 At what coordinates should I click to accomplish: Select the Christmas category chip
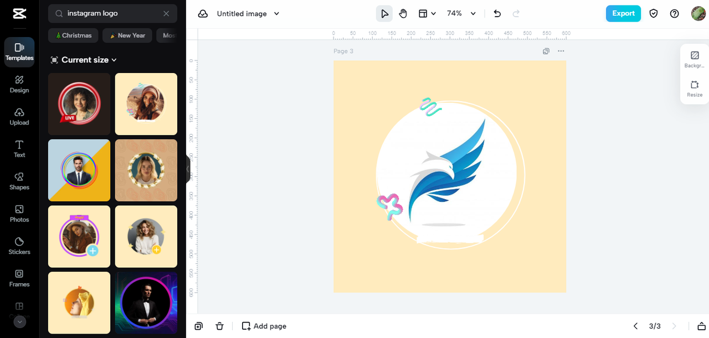(x=73, y=35)
